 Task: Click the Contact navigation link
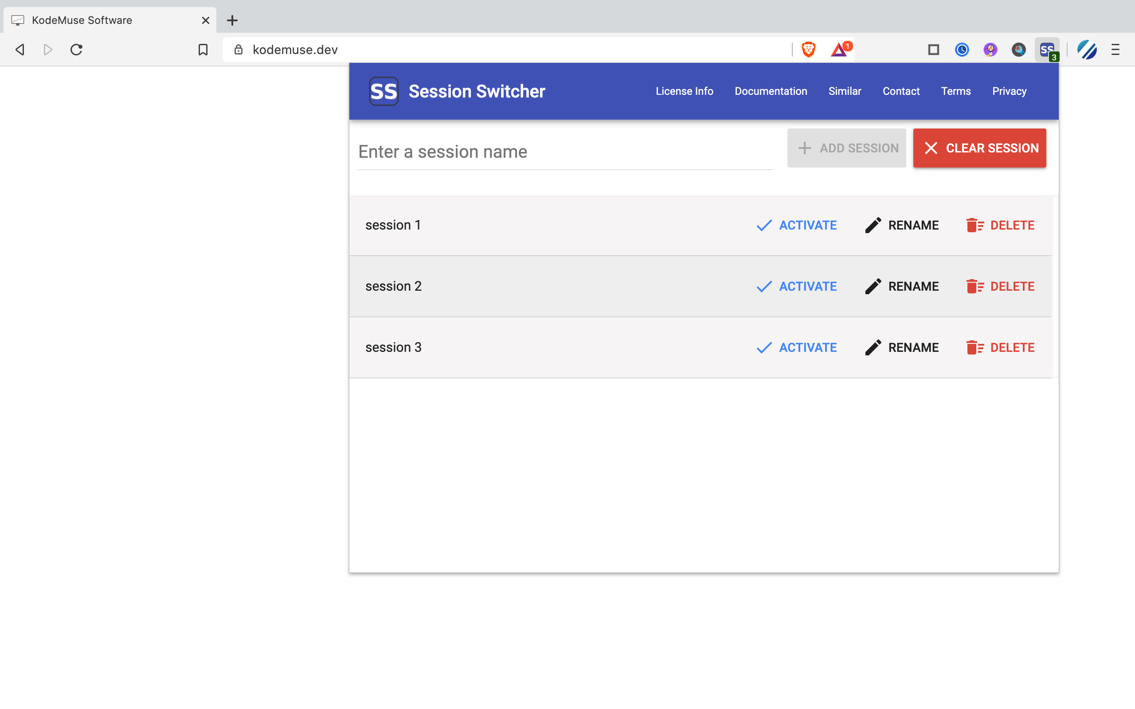tap(900, 91)
